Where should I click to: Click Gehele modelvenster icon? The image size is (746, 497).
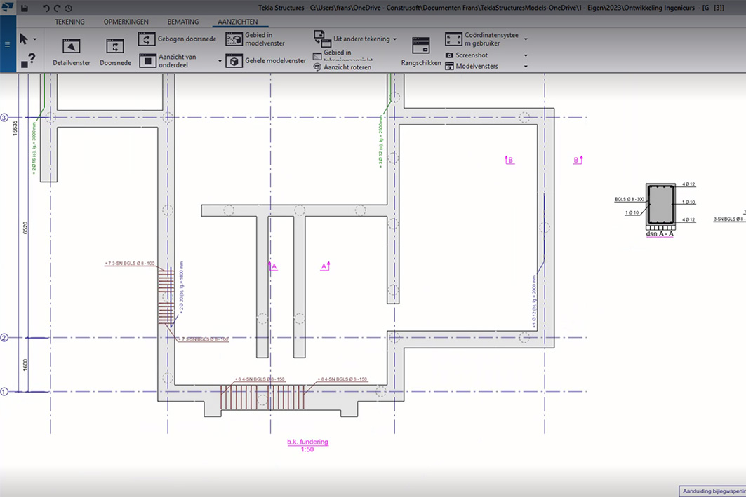(234, 61)
